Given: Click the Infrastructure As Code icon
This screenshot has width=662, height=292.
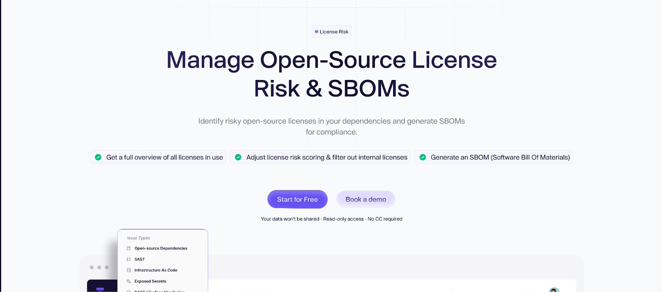Looking at the screenshot, I should pos(129,270).
